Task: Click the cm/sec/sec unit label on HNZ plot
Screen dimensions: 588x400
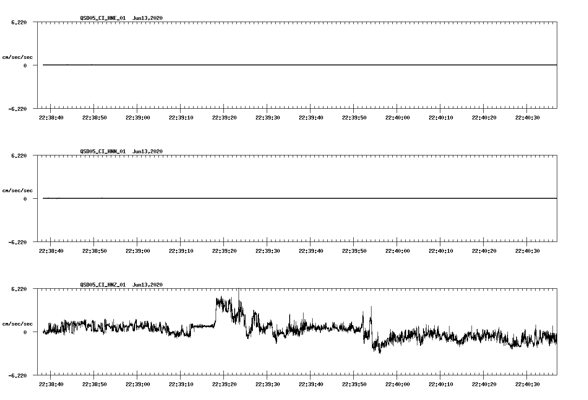Action: click(x=18, y=324)
